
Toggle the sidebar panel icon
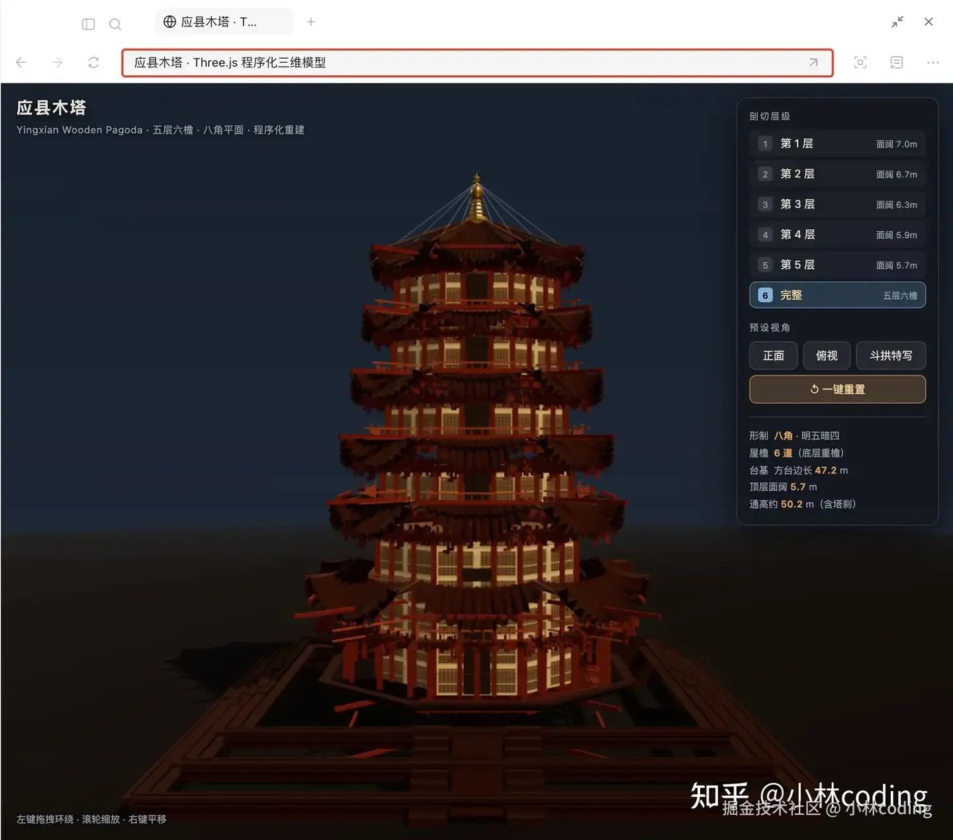click(x=88, y=24)
